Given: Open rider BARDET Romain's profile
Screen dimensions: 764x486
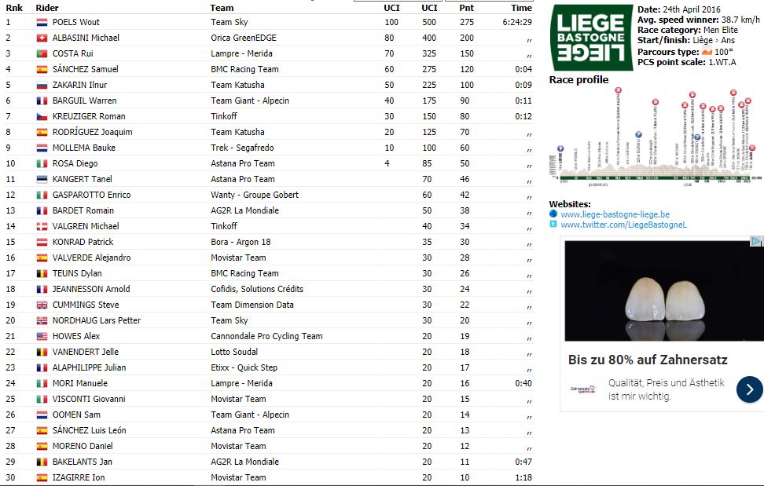Looking at the screenshot, I should pos(83,210).
